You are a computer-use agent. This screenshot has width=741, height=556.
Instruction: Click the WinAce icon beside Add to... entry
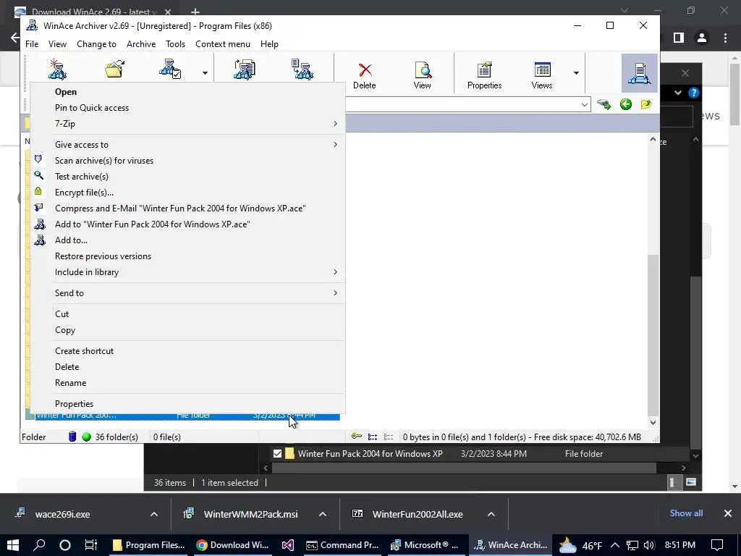click(x=40, y=240)
